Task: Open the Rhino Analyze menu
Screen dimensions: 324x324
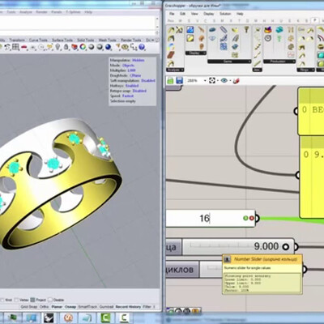Action: [x=26, y=12]
